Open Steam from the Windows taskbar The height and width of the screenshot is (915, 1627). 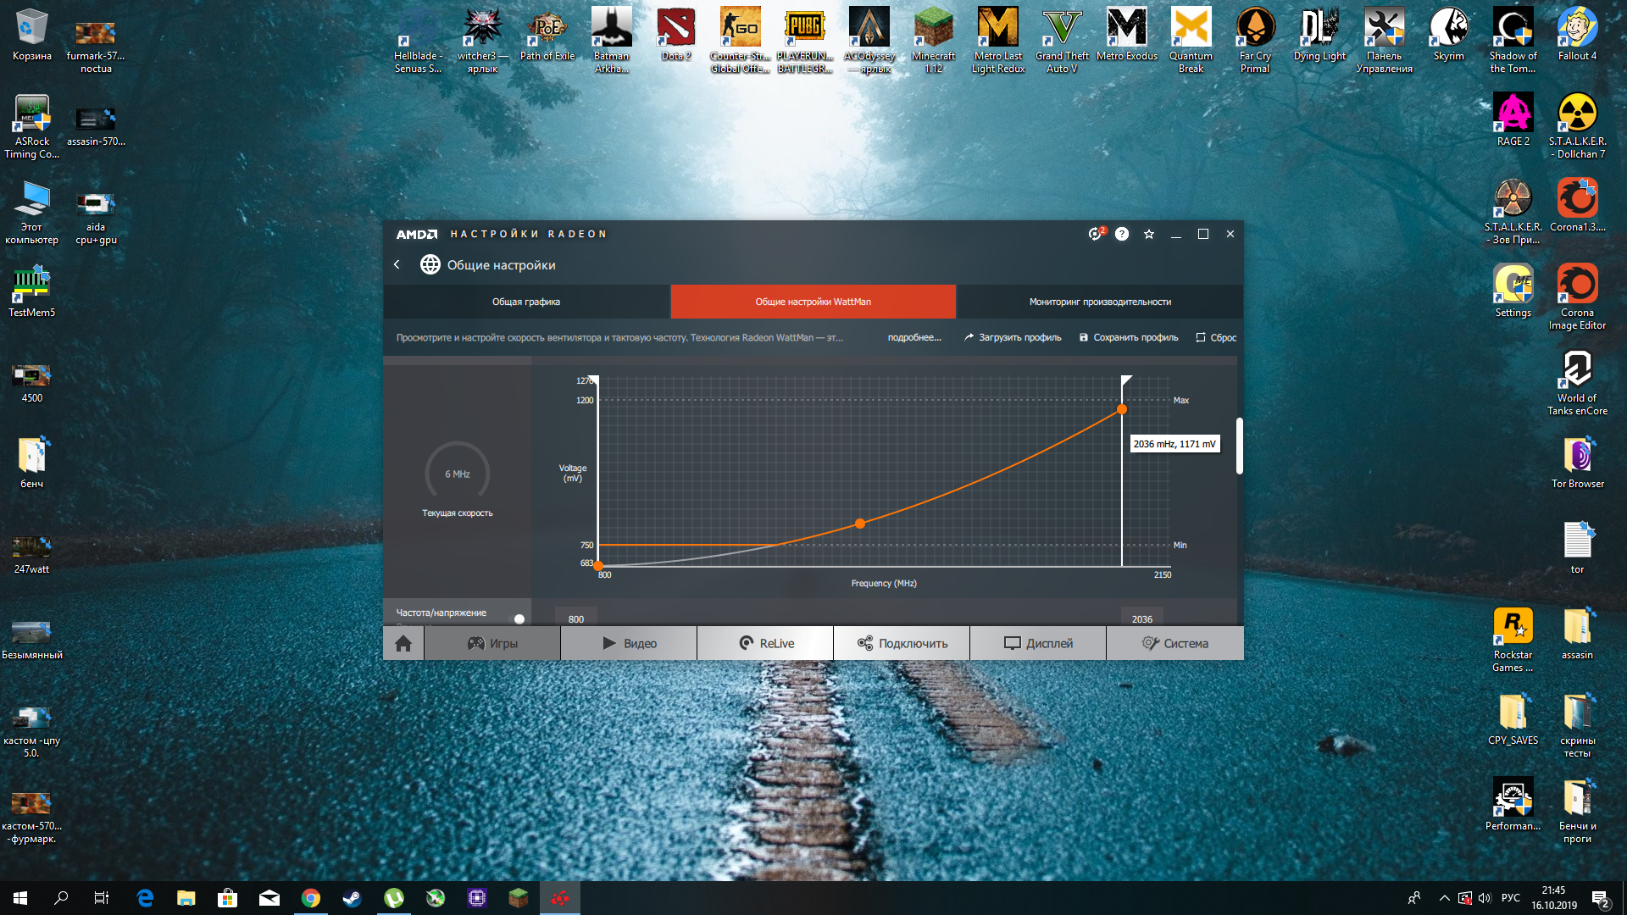(x=353, y=898)
